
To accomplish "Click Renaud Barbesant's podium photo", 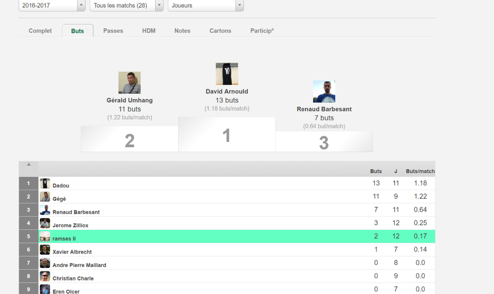I will tap(324, 91).
